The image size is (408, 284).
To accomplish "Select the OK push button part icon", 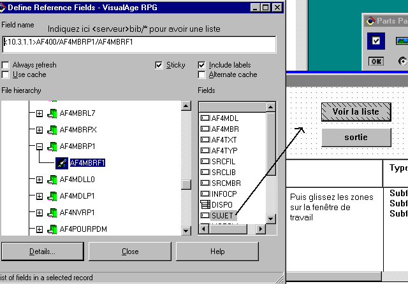I will pos(376,61).
